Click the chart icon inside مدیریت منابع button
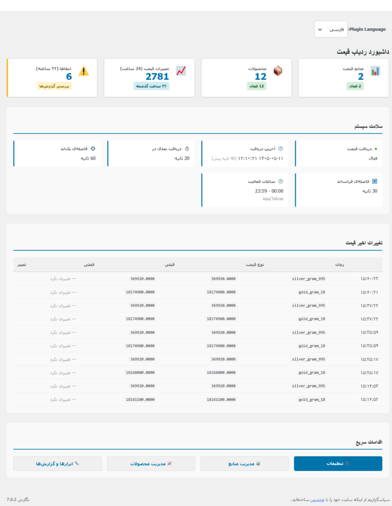Screen dimensions: 392x506 tap(258, 464)
